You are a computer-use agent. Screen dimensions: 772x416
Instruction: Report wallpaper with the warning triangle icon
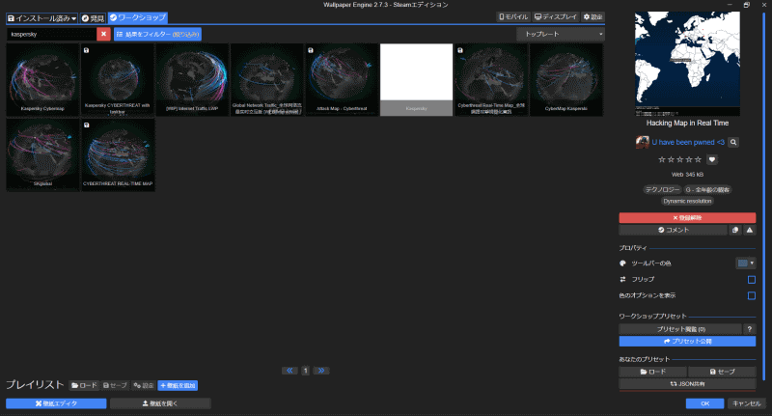point(750,230)
